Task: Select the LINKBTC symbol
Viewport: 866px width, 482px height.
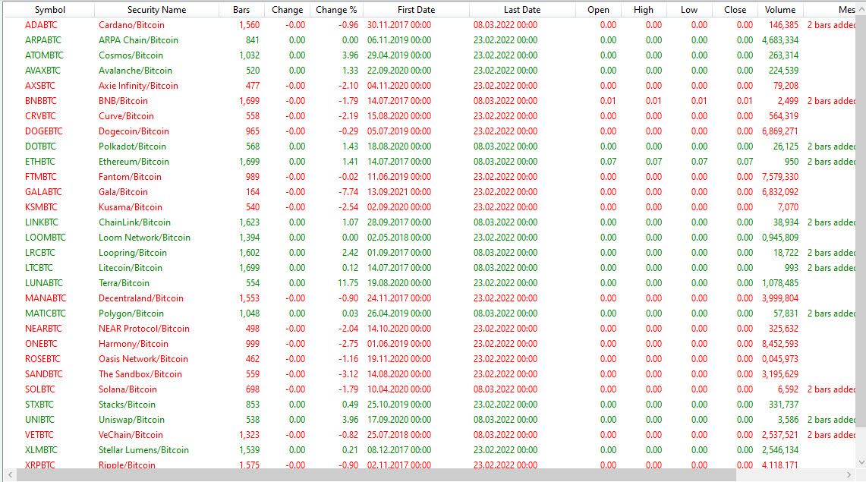Action: click(42, 222)
